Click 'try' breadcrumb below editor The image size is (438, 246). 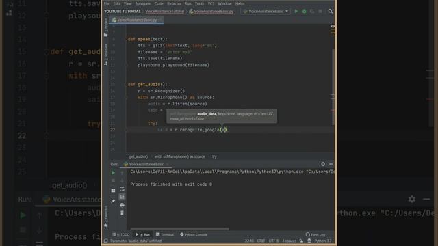click(214, 156)
